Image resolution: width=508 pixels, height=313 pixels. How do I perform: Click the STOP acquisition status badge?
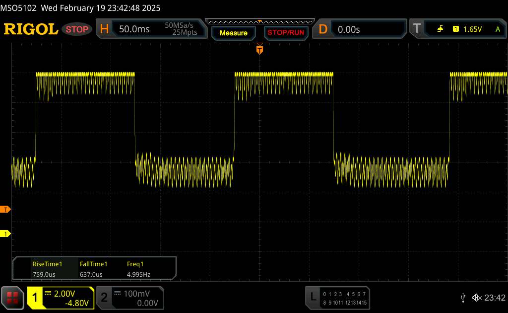77,29
